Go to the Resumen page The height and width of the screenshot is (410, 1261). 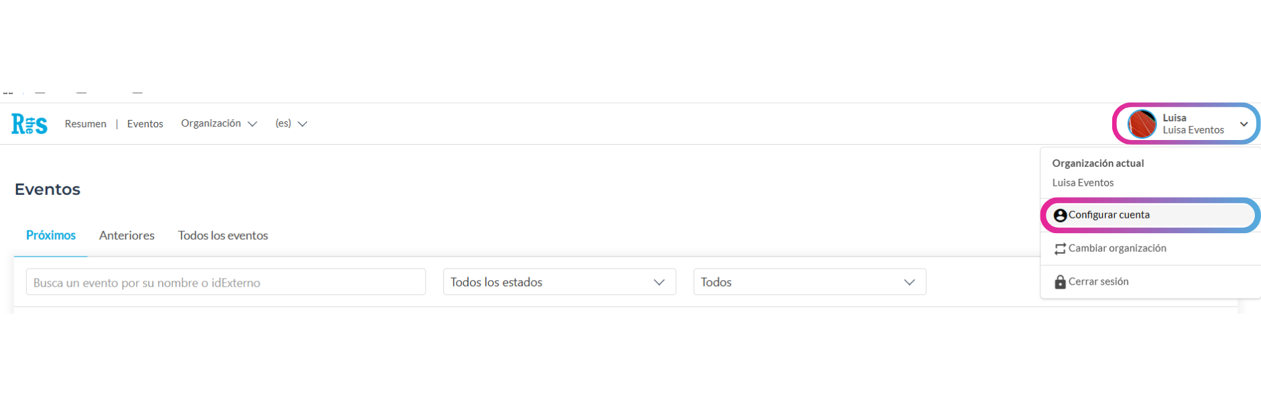click(x=86, y=124)
